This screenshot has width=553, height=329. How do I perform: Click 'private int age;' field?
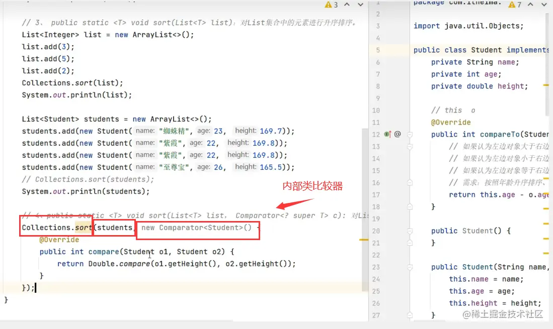pos(466,74)
